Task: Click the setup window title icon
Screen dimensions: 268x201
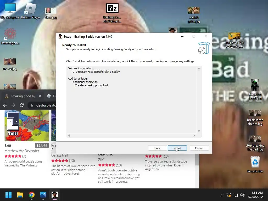Action: click(60, 36)
